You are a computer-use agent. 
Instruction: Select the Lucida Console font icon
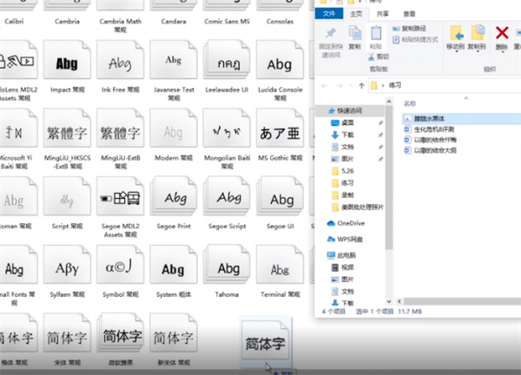point(280,60)
